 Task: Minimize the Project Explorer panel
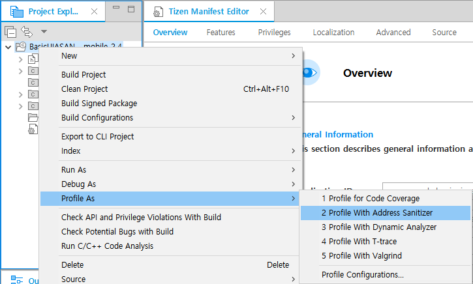coord(116,8)
